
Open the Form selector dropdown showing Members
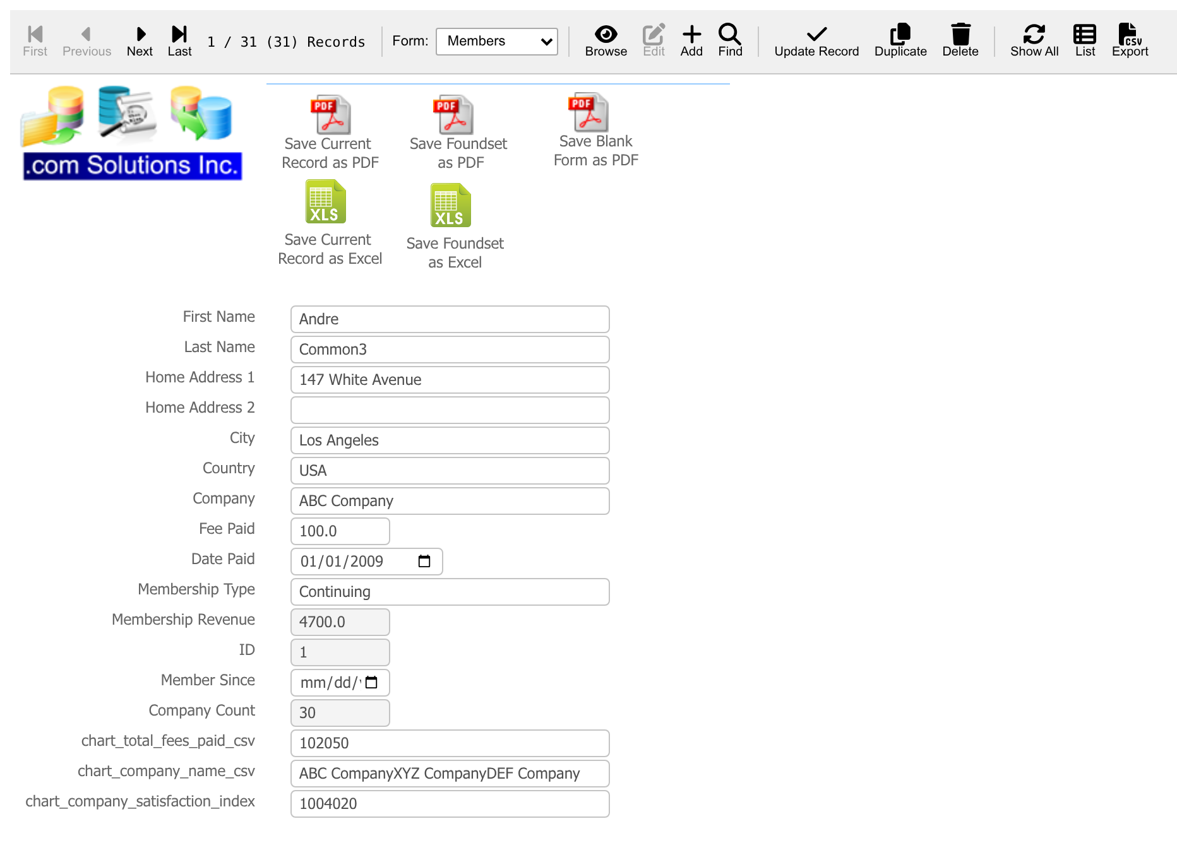click(497, 42)
